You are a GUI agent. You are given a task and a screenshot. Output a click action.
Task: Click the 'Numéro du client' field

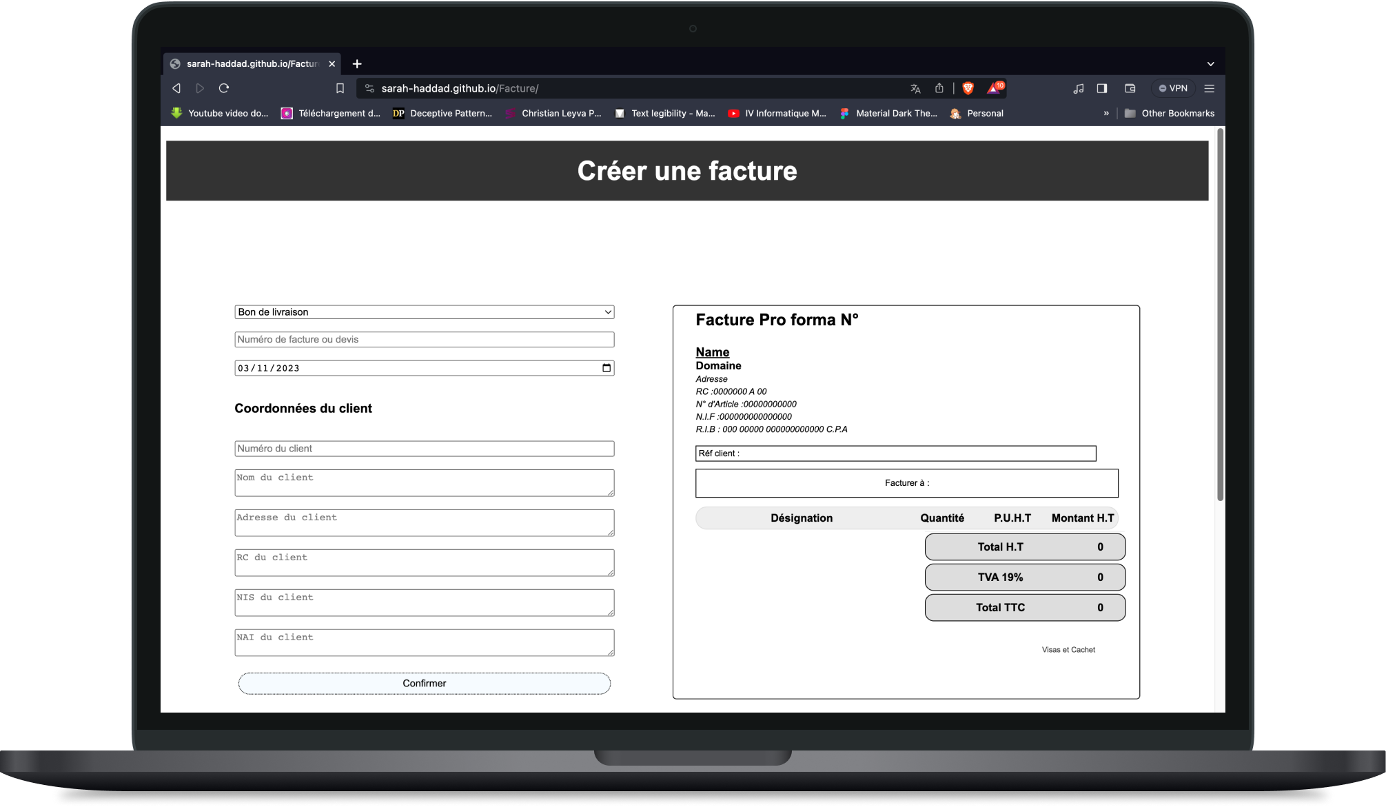click(425, 449)
